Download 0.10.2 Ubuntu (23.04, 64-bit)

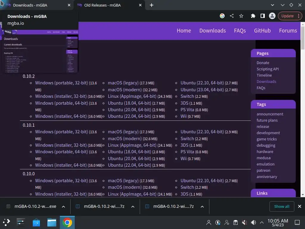[202, 90]
